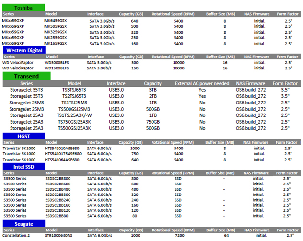This screenshot has height=241, width=303.
Task: Click StorageJet 25M3 series for TS1TSJ25M3
Action: tap(26, 103)
